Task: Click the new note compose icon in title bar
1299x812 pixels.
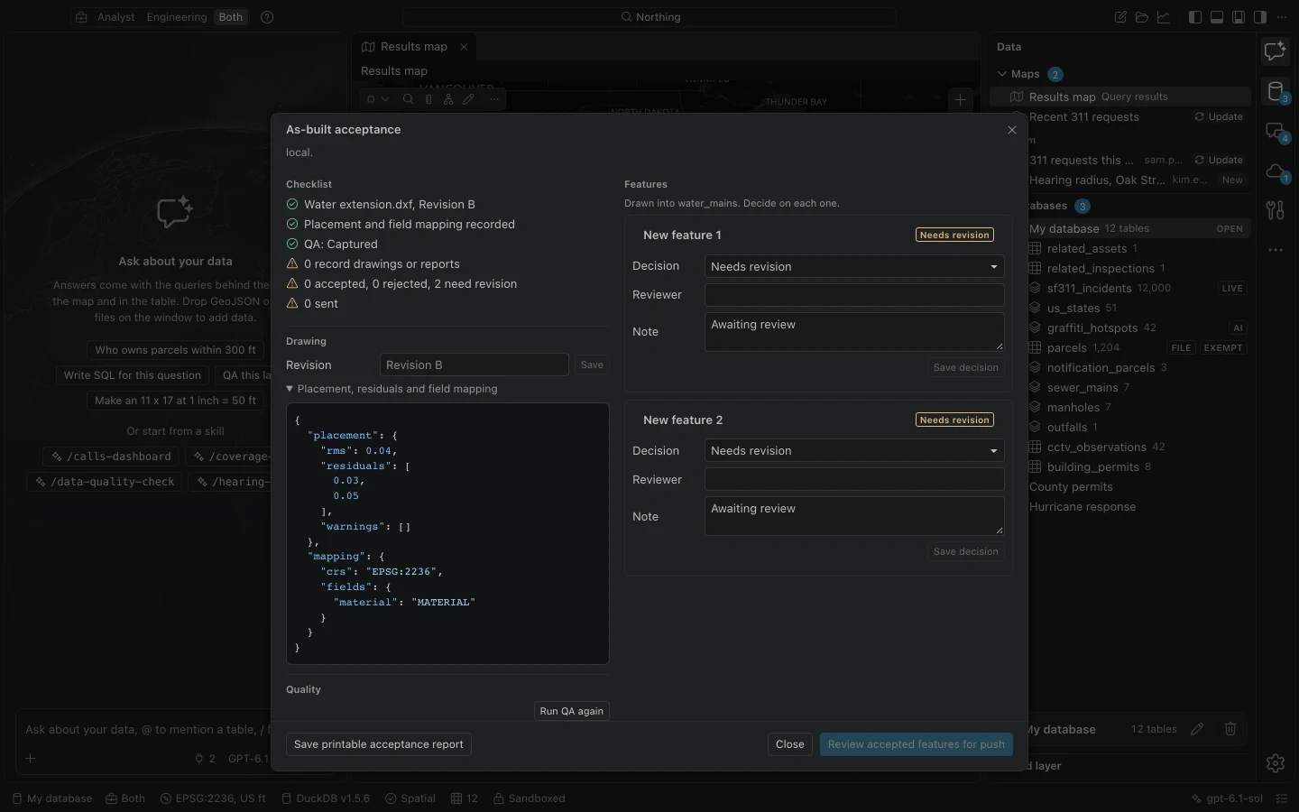Action: point(1120,17)
